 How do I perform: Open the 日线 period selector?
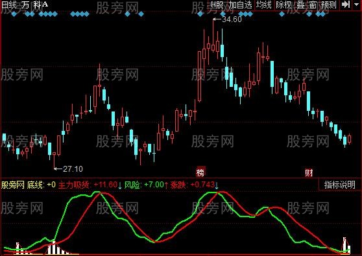tap(9, 5)
